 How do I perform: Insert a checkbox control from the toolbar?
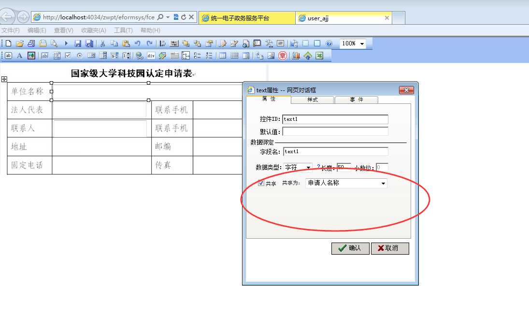pos(68,56)
